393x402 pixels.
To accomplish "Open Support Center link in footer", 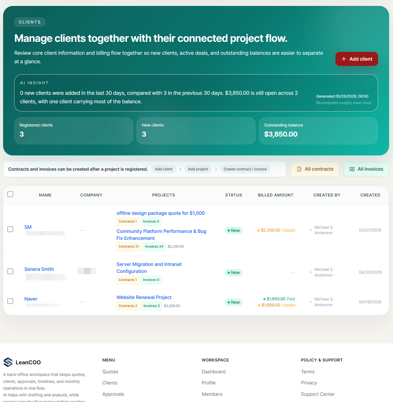I will click(x=318, y=394).
